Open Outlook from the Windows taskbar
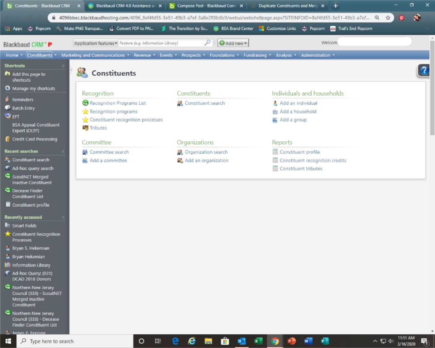This screenshot has width=435, height=348. [242, 341]
